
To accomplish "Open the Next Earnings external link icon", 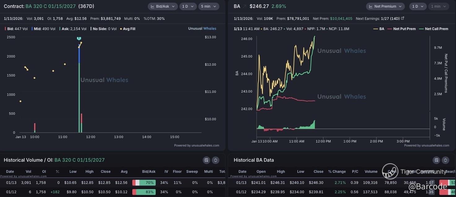I will click(402, 19).
